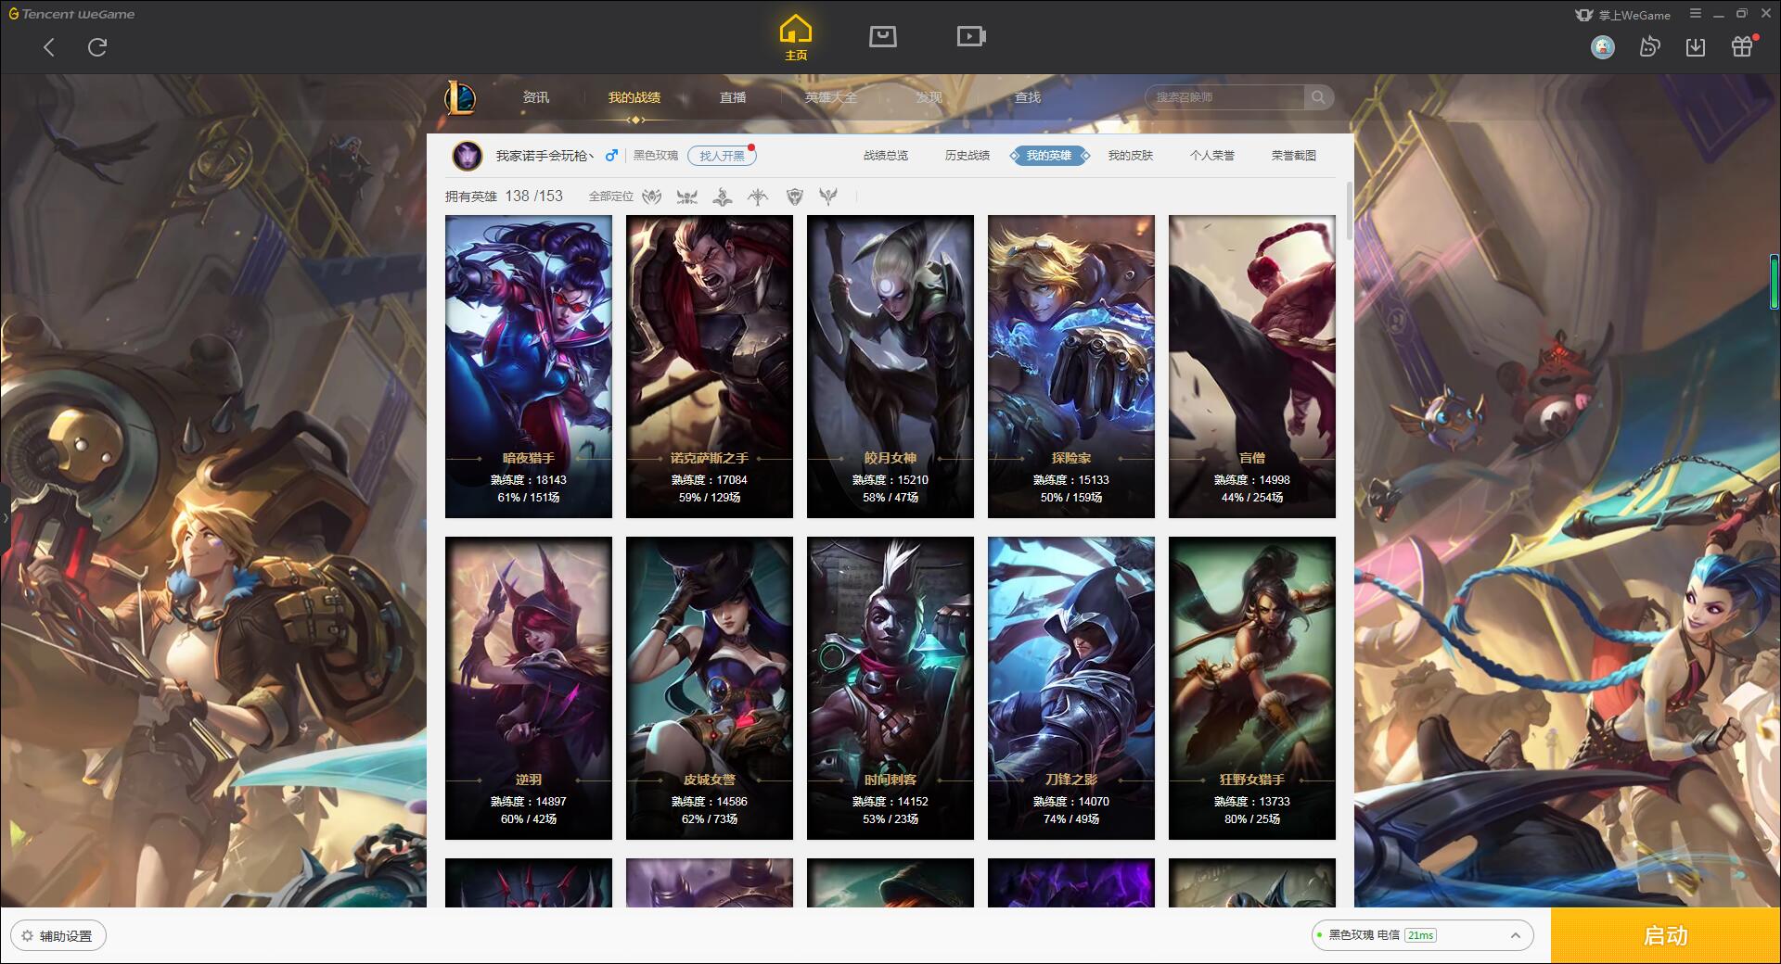Open the gift box icon
The width and height of the screenshot is (1781, 964).
coord(1742,46)
